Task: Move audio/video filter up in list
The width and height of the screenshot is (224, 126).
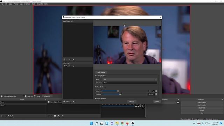Action: [70, 59]
